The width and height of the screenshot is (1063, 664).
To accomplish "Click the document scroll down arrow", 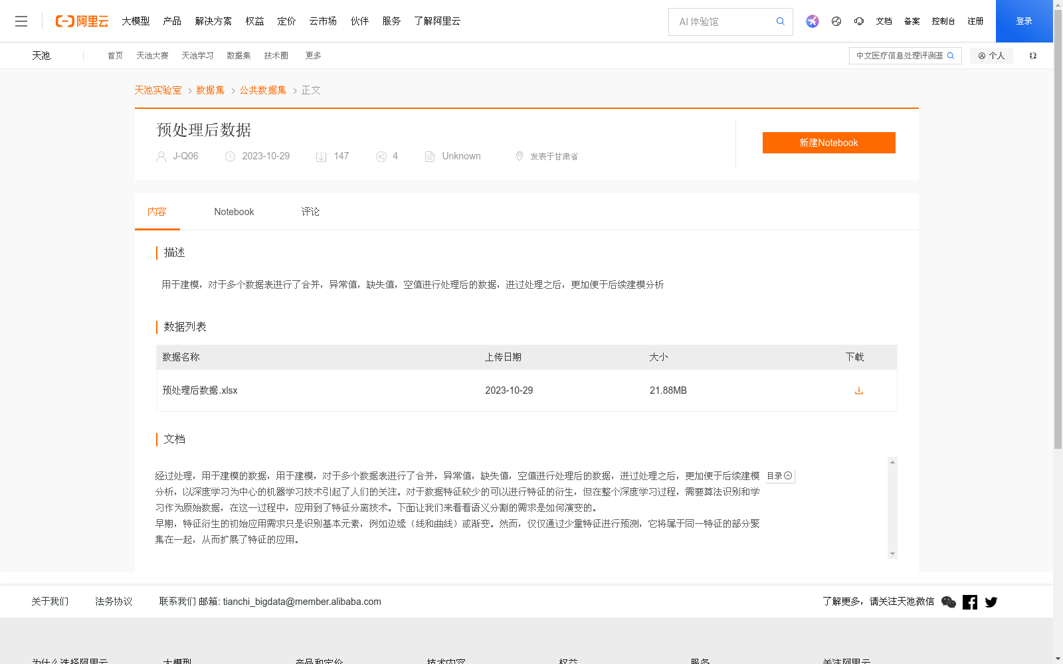I will (x=892, y=554).
